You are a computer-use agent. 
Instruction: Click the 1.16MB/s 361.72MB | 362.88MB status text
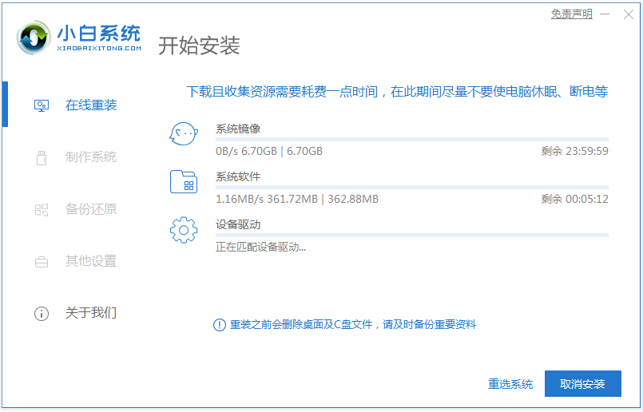297,200
